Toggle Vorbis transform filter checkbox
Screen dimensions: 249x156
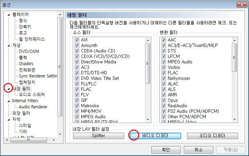click(164, 67)
